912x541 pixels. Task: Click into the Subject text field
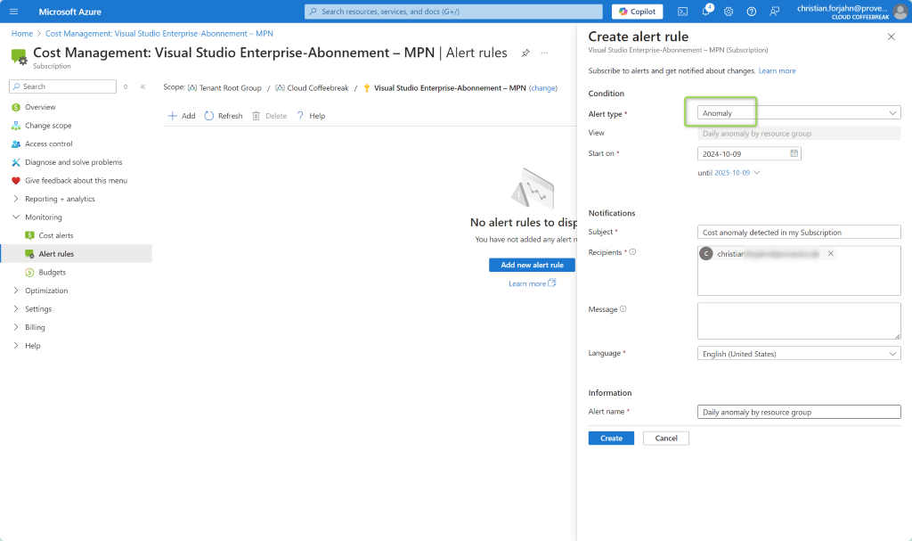(x=798, y=232)
